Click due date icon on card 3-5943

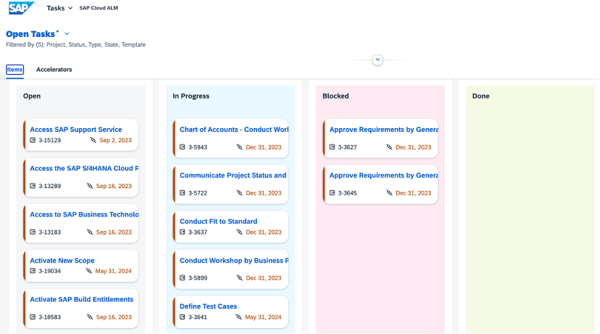click(240, 147)
